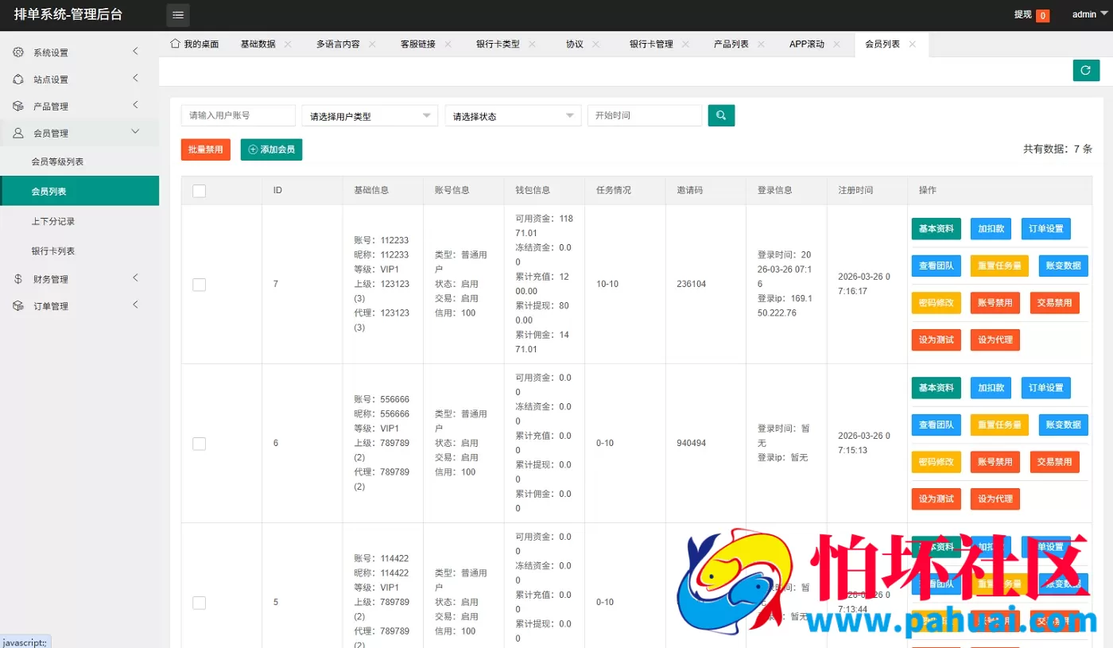This screenshot has height=648, width=1113.
Task: Open 会员等级列表 in sidebar
Action: [x=79, y=161]
